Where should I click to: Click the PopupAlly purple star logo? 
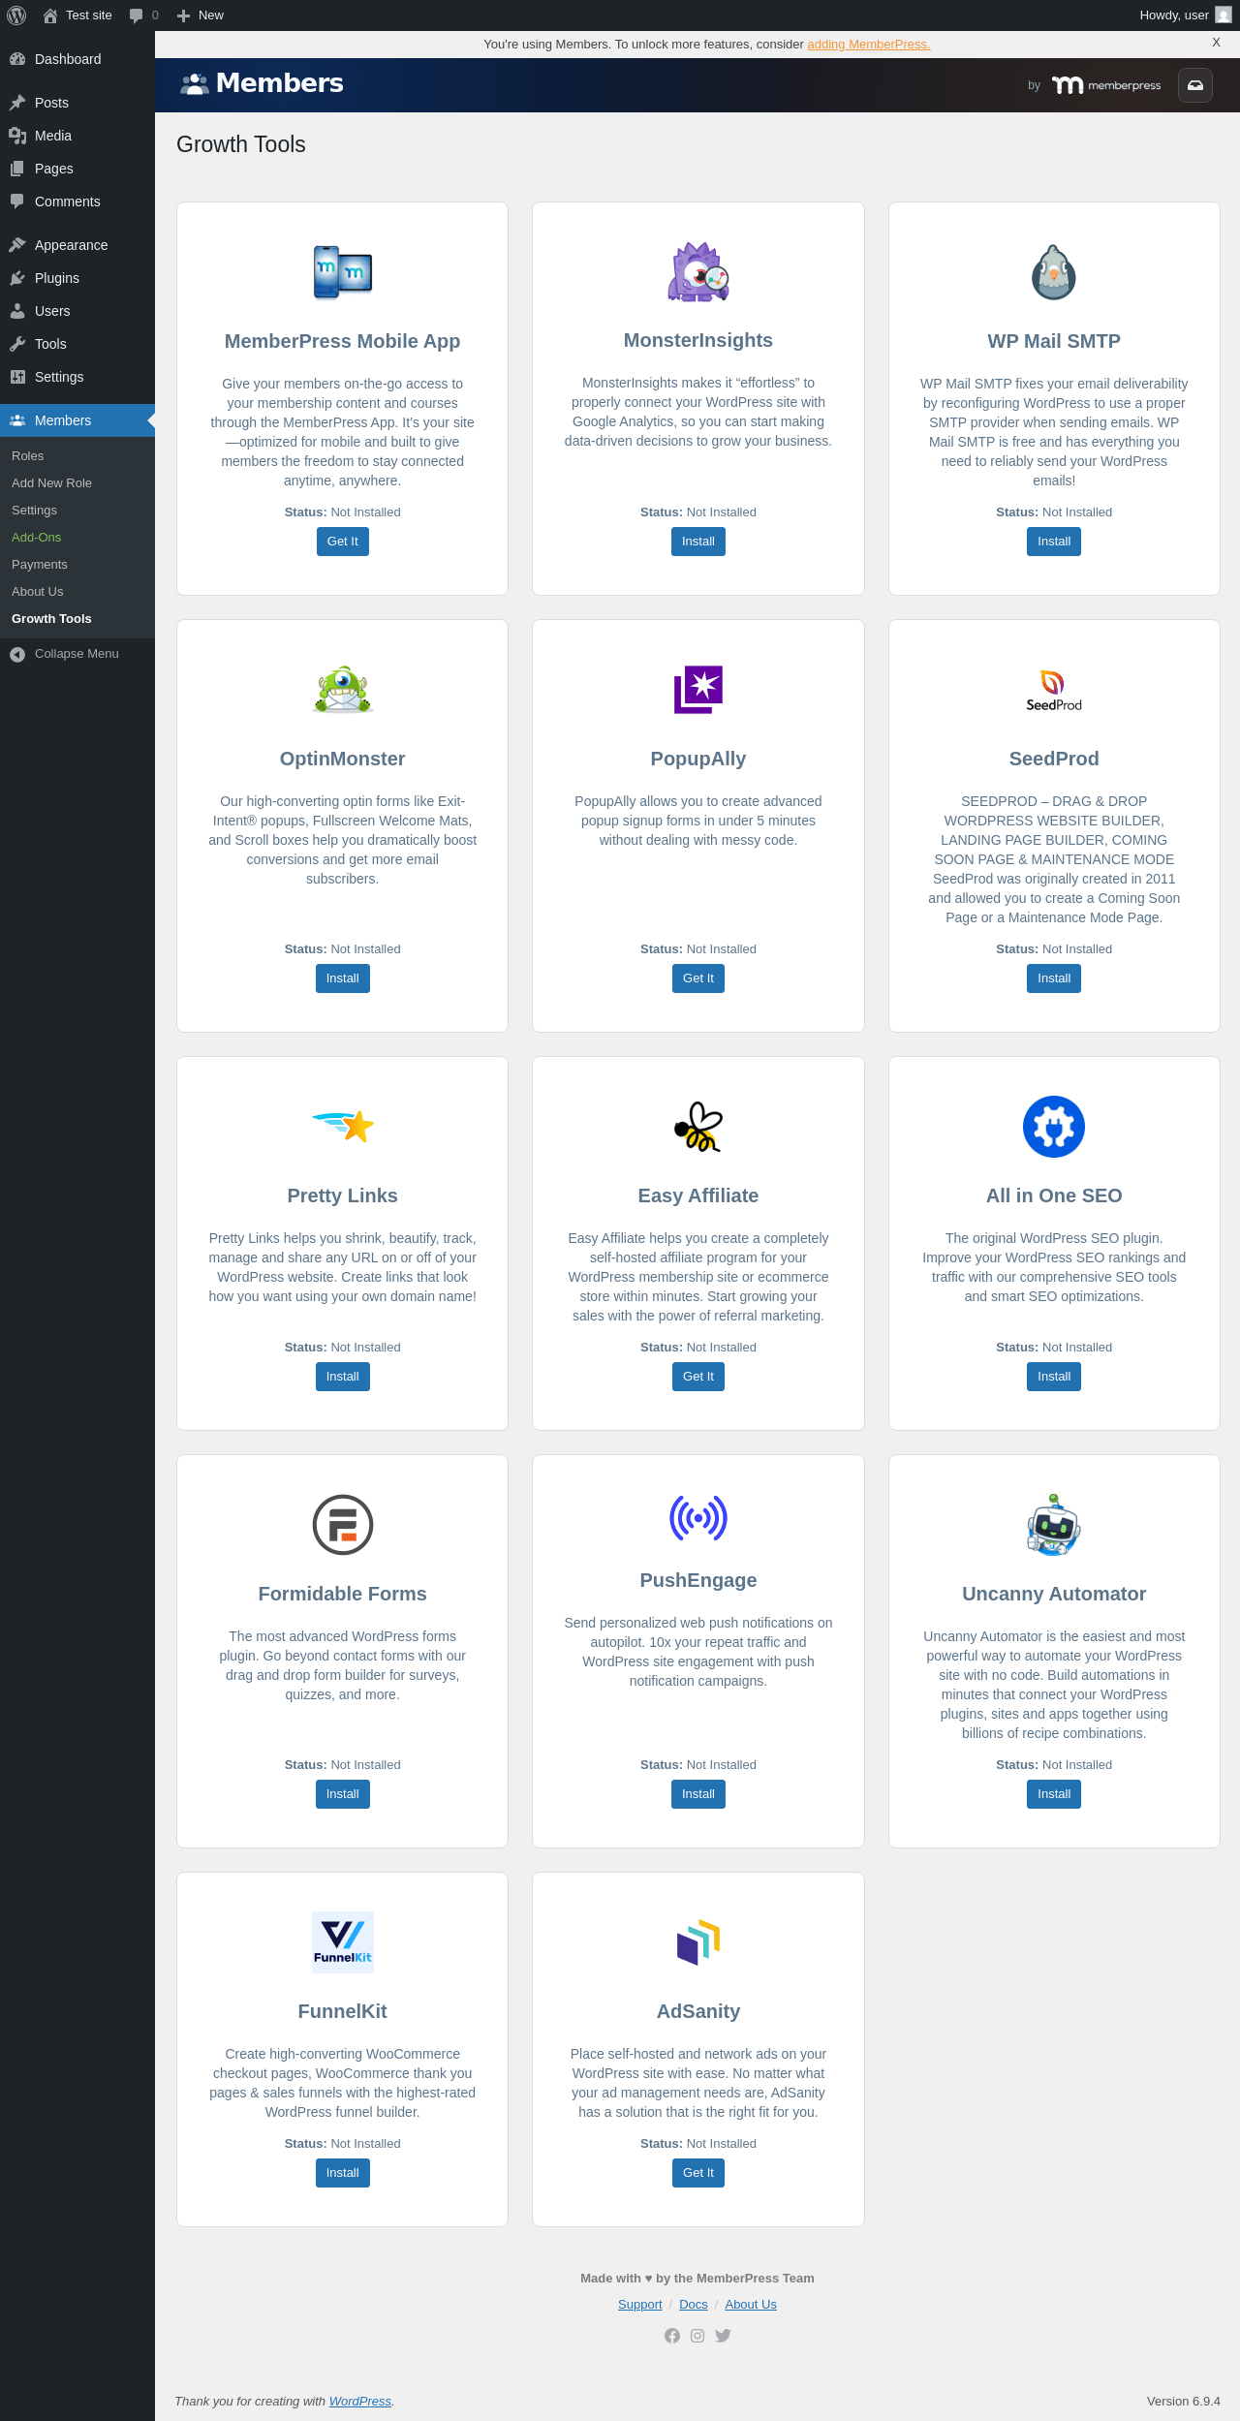tap(698, 690)
